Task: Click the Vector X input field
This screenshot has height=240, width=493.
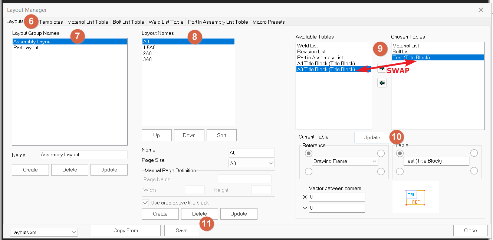Action: (x=337, y=197)
